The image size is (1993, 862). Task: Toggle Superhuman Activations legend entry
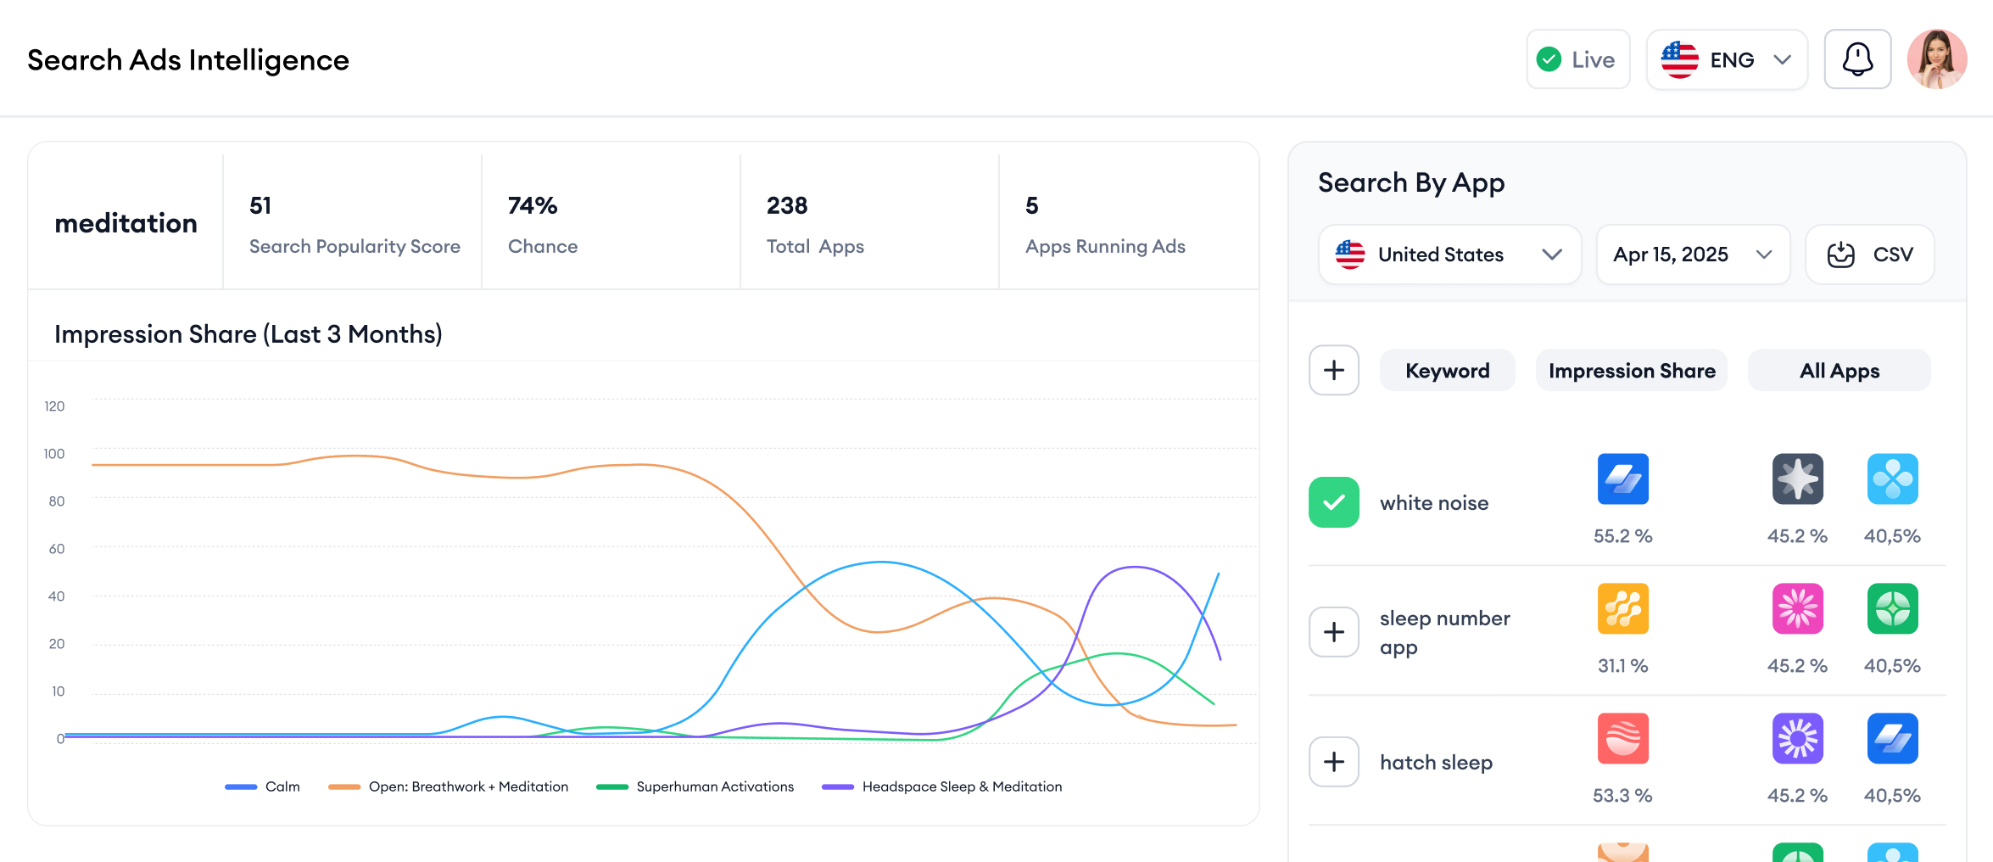(x=695, y=786)
